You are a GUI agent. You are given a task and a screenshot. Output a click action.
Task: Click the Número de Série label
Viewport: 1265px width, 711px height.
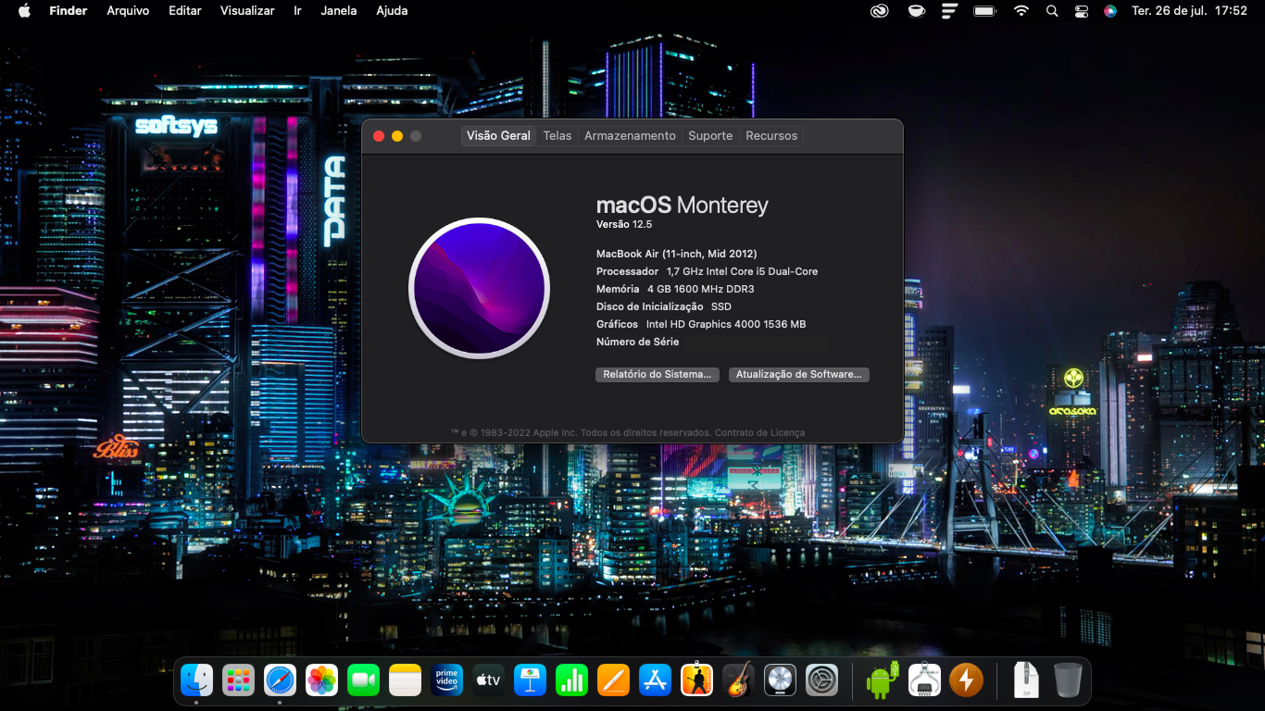(638, 342)
